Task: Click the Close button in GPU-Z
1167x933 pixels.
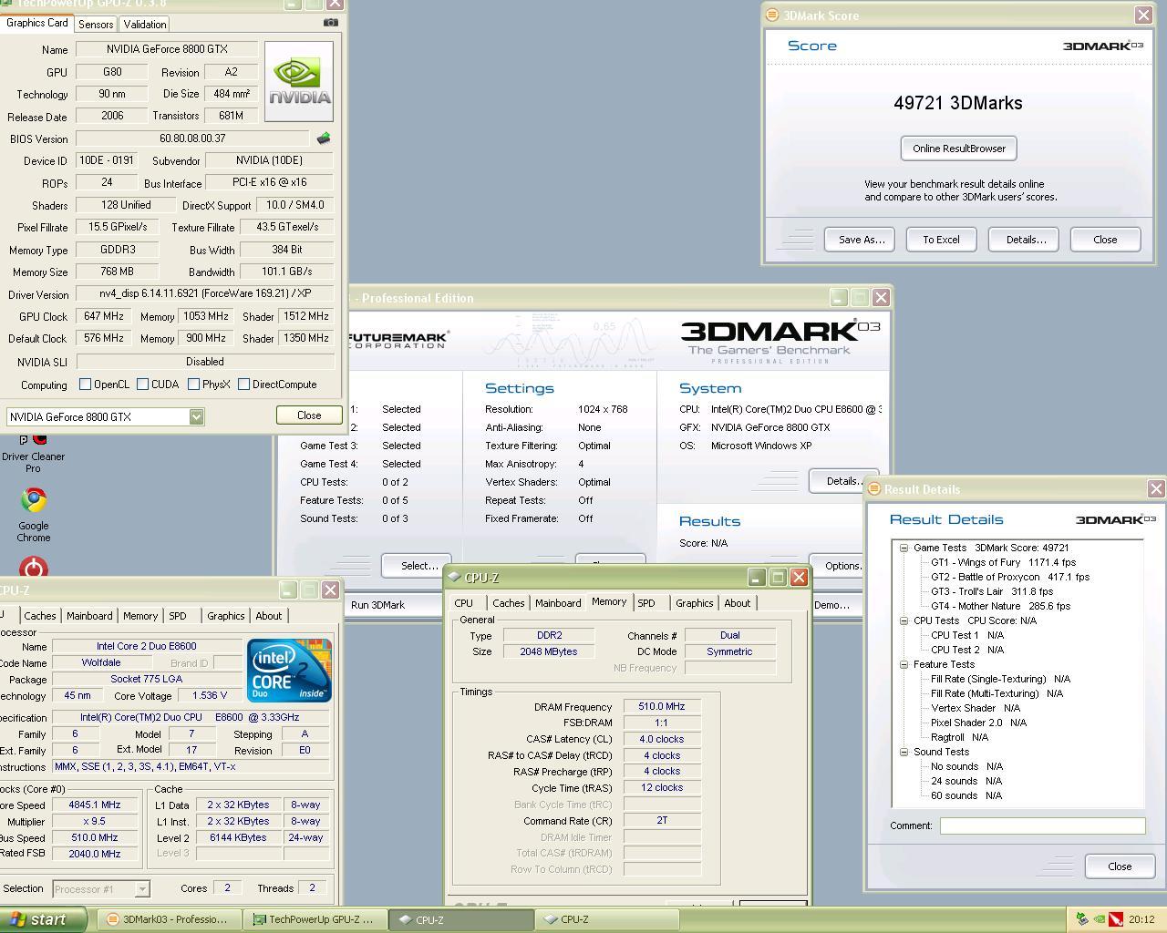Action: 309,415
